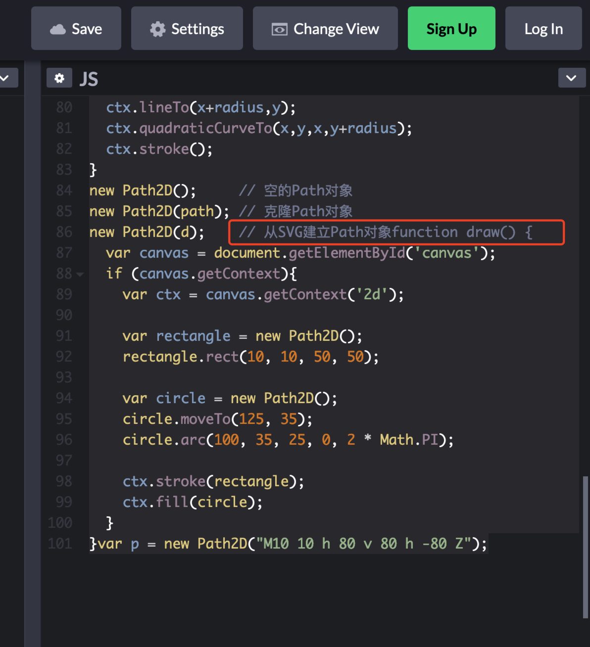Click document.getElementById on line 87
Viewport: 590px width, 647px height.
click(x=309, y=253)
